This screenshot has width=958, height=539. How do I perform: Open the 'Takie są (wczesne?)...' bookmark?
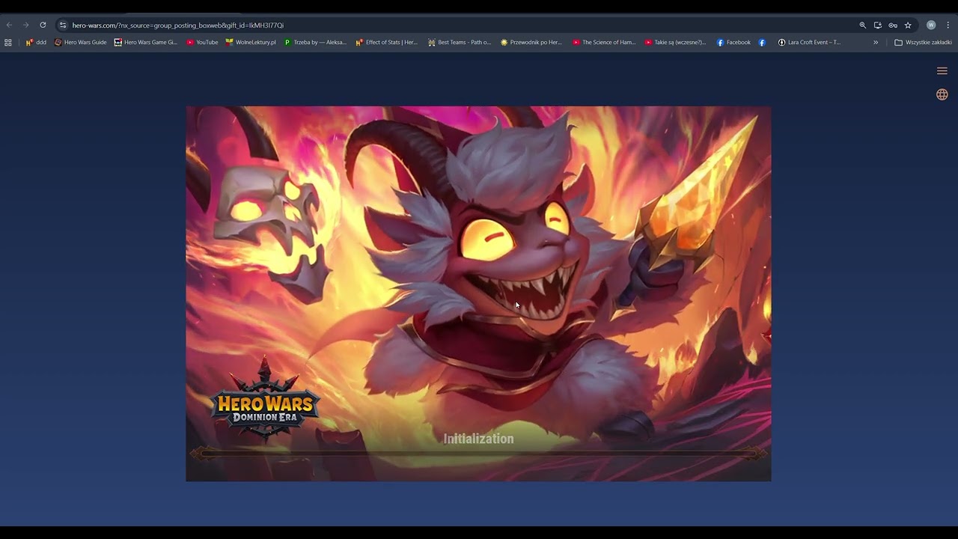coord(675,43)
